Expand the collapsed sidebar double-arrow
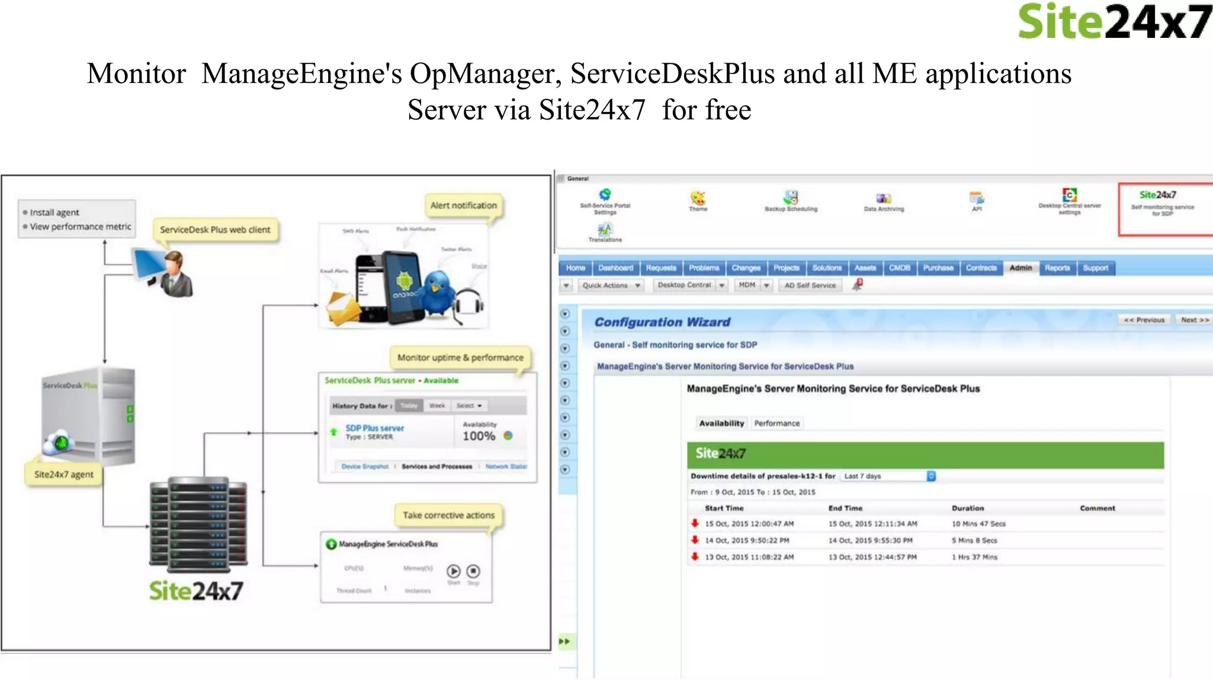1213x682 pixels. click(x=564, y=641)
